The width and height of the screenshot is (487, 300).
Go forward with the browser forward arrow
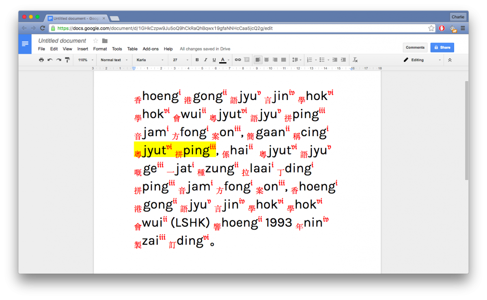tap(33, 28)
